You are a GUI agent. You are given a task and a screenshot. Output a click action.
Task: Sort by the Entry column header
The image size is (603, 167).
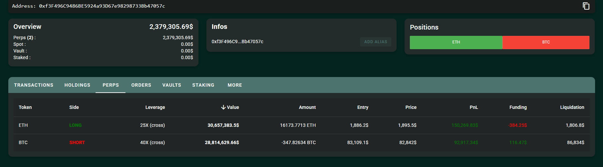click(x=362, y=107)
